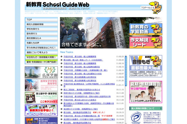Screen dimensions: 187x124
Task: Open 塾対象説明会開催予定 link dated 10.09.27
Action: (77, 123)
